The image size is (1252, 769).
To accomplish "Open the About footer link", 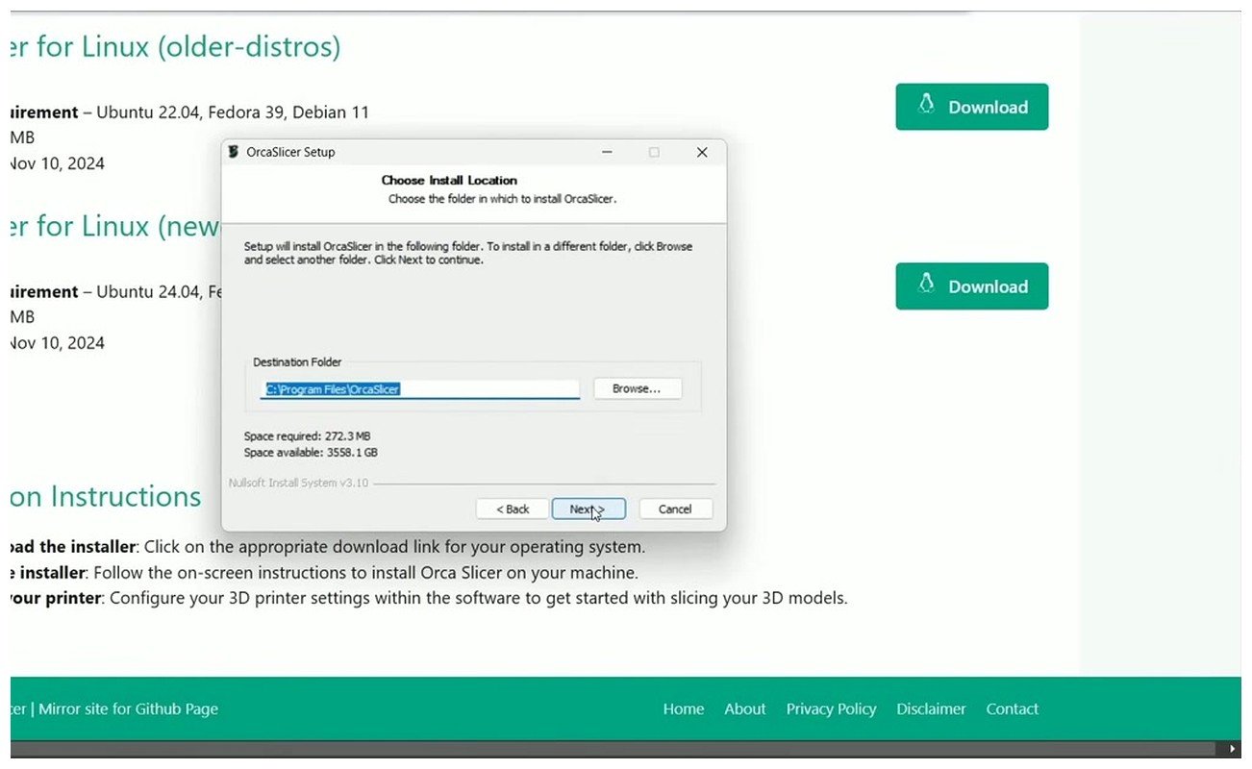I will click(745, 708).
